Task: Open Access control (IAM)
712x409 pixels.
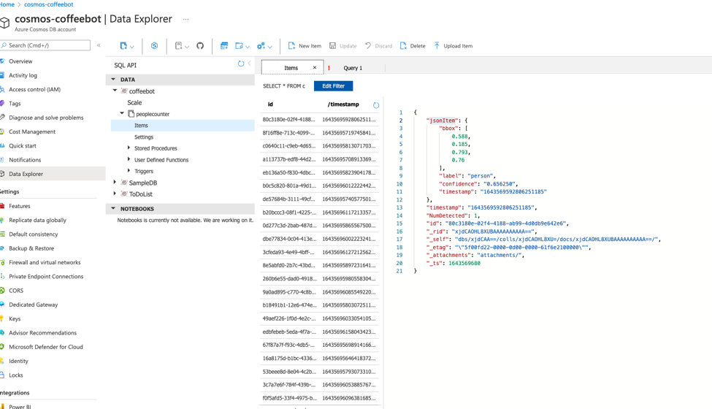Action: 34,89
